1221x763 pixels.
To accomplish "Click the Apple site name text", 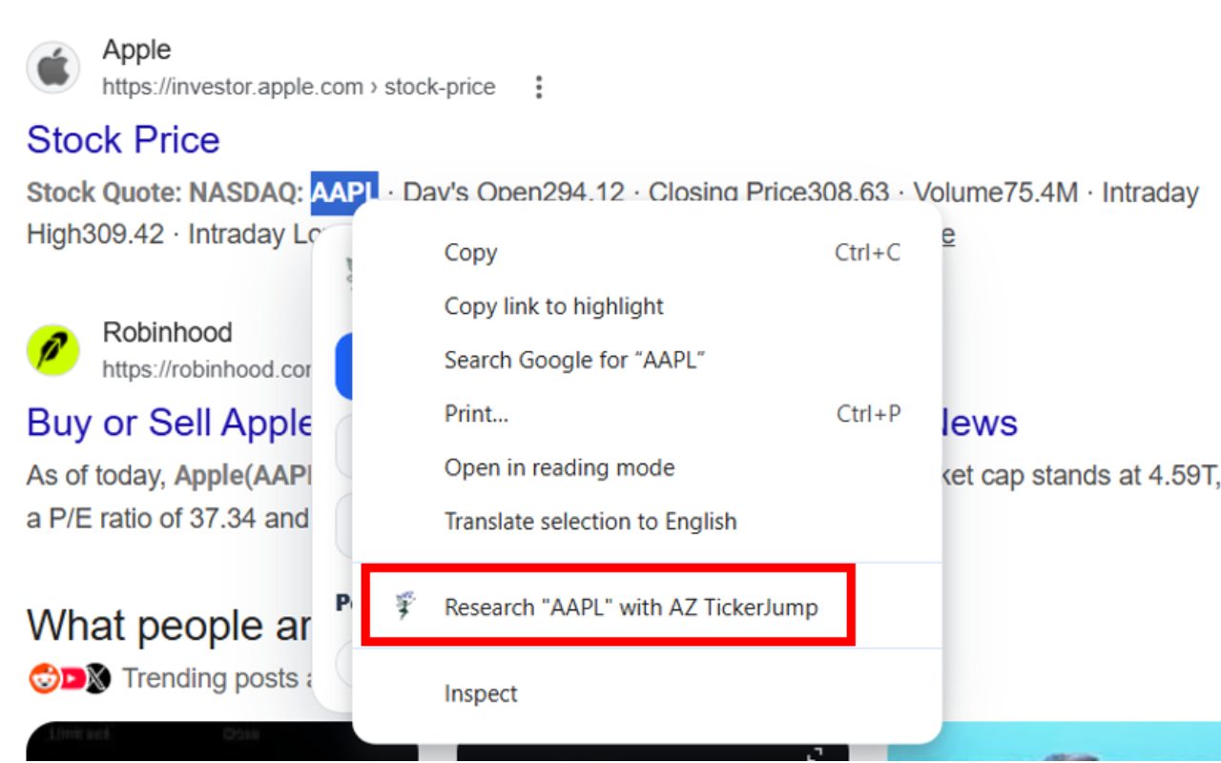I will click(x=136, y=50).
